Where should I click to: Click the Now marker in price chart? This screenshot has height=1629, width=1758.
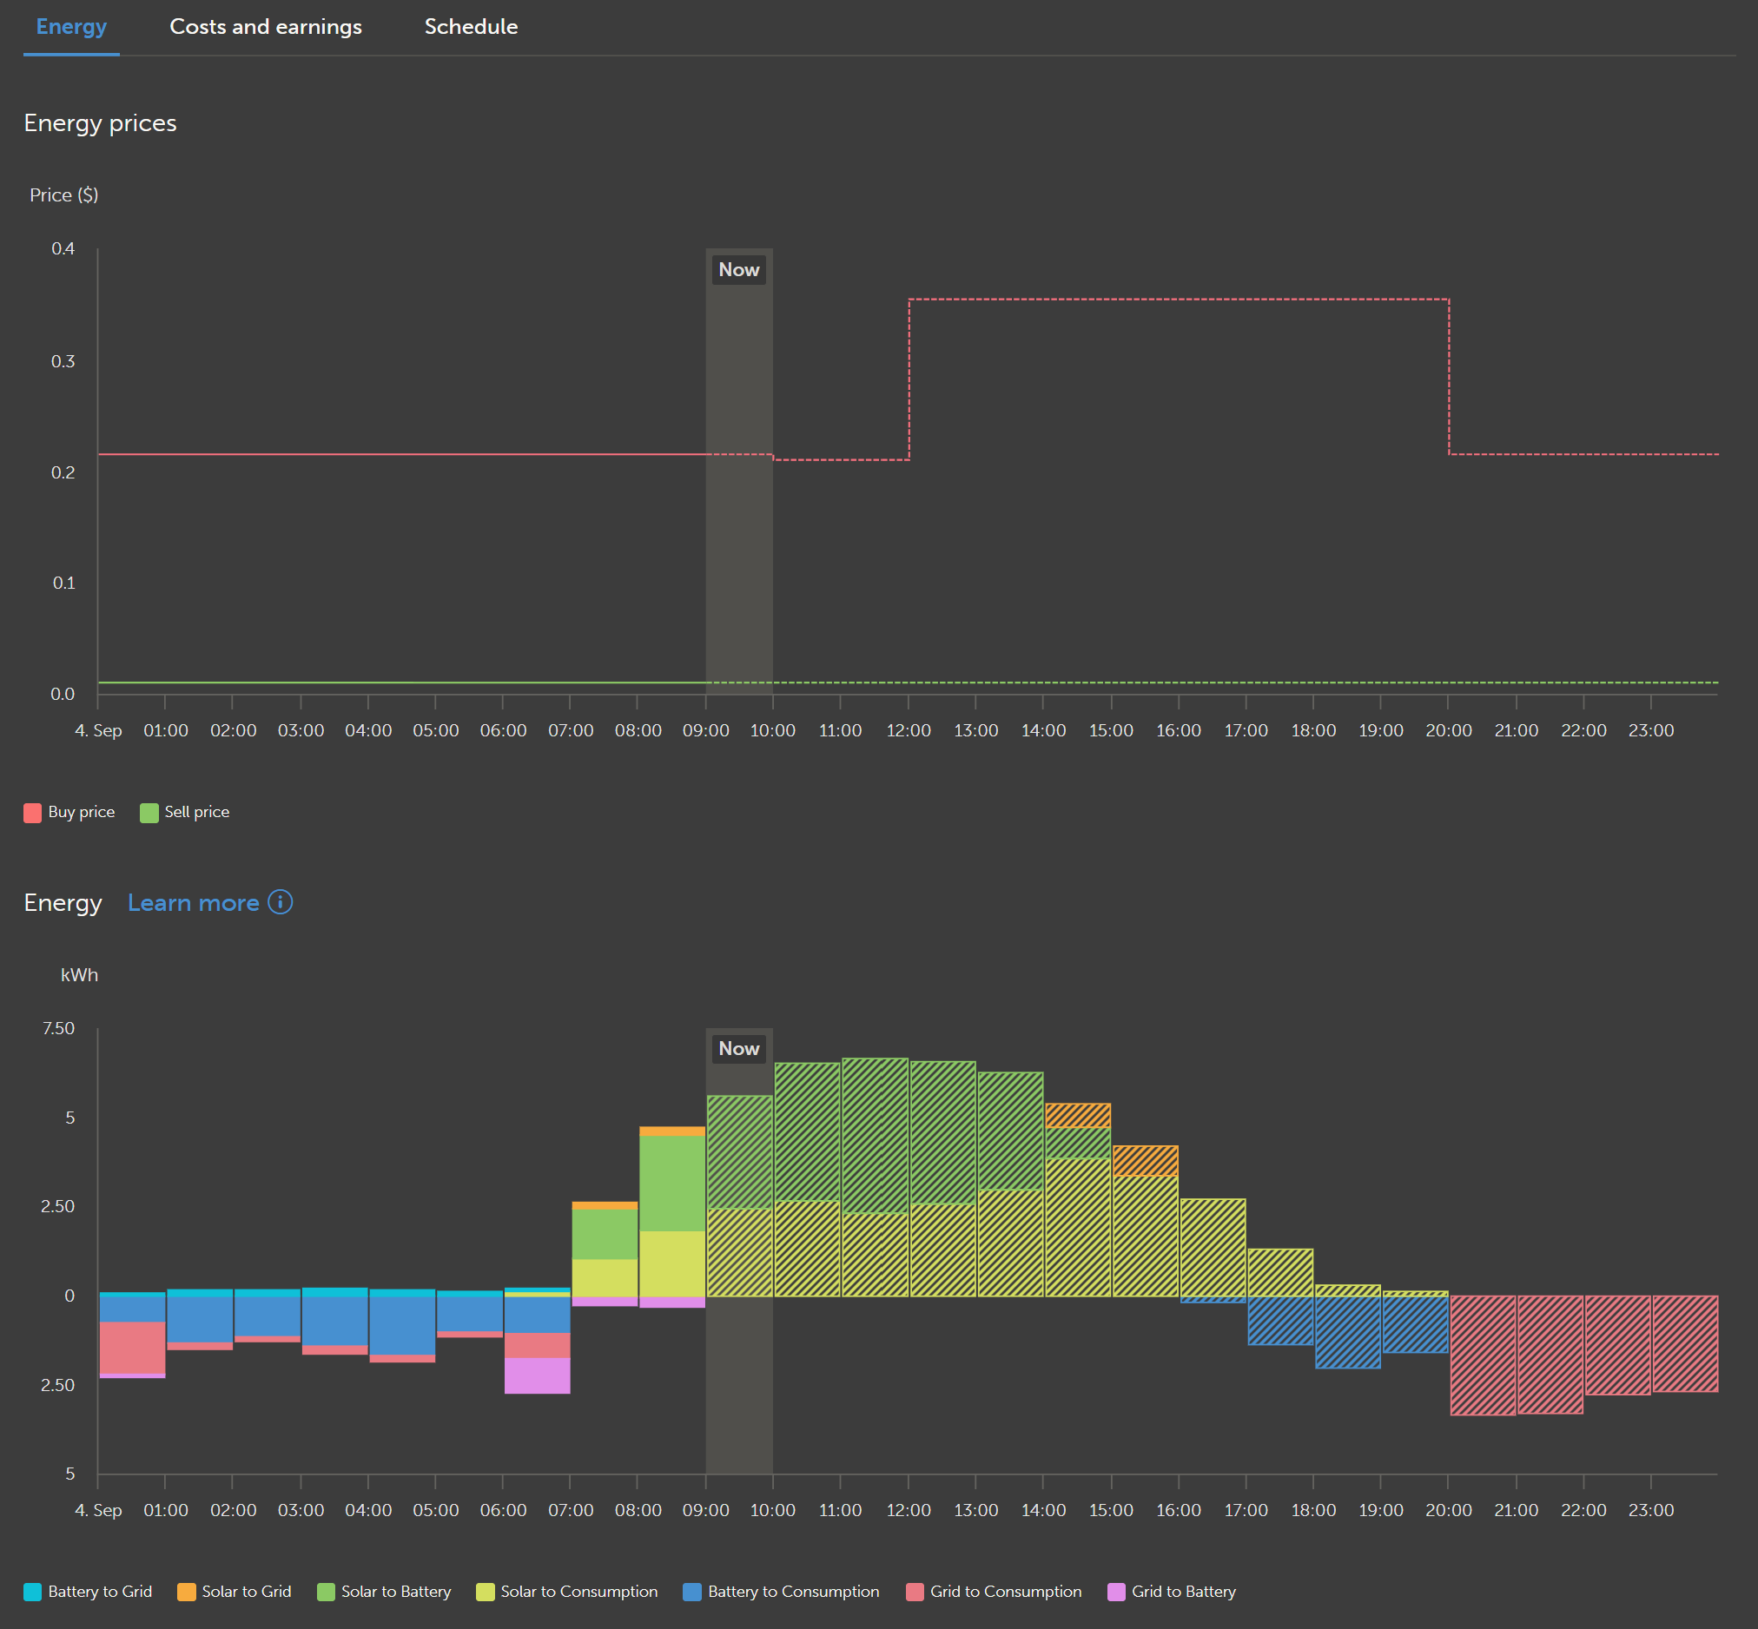click(739, 270)
